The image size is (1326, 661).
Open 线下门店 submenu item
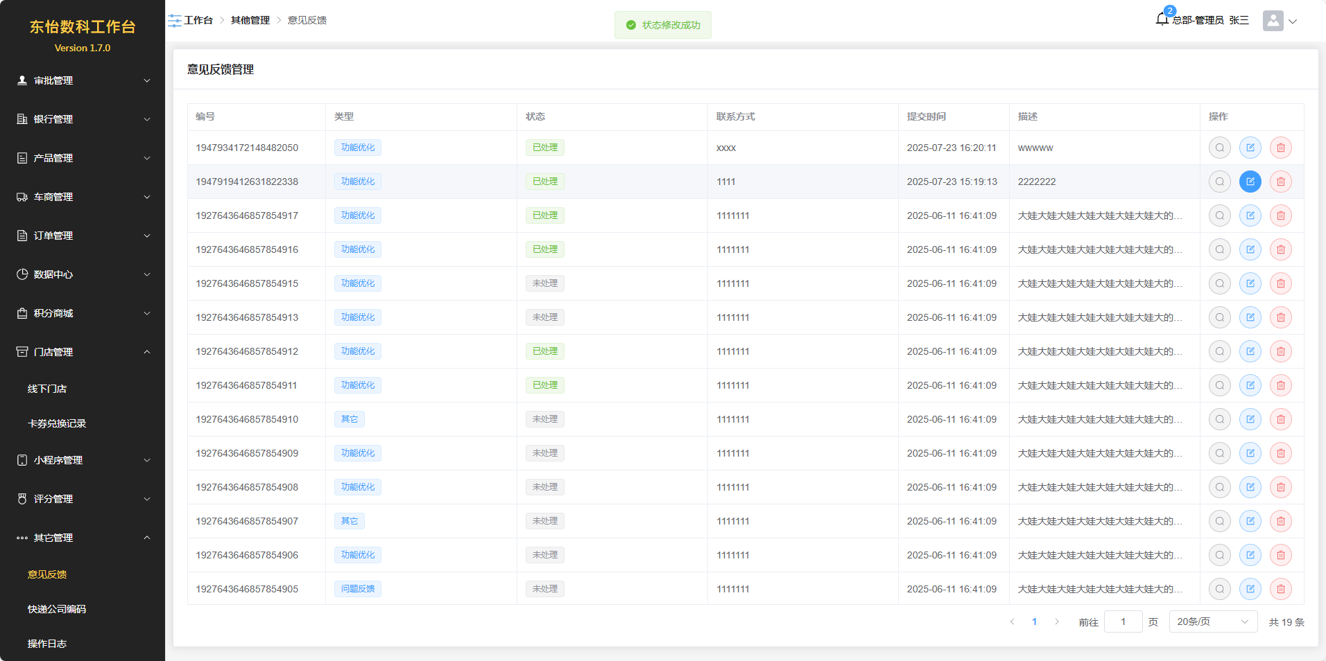pyautogui.click(x=47, y=389)
